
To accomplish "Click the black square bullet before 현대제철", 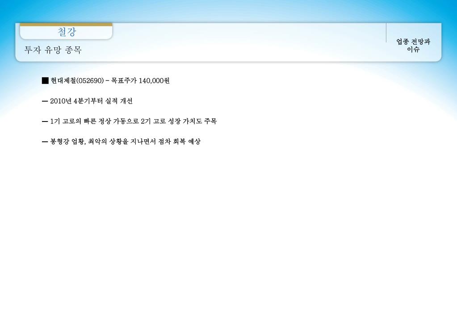I will pyautogui.click(x=45, y=81).
